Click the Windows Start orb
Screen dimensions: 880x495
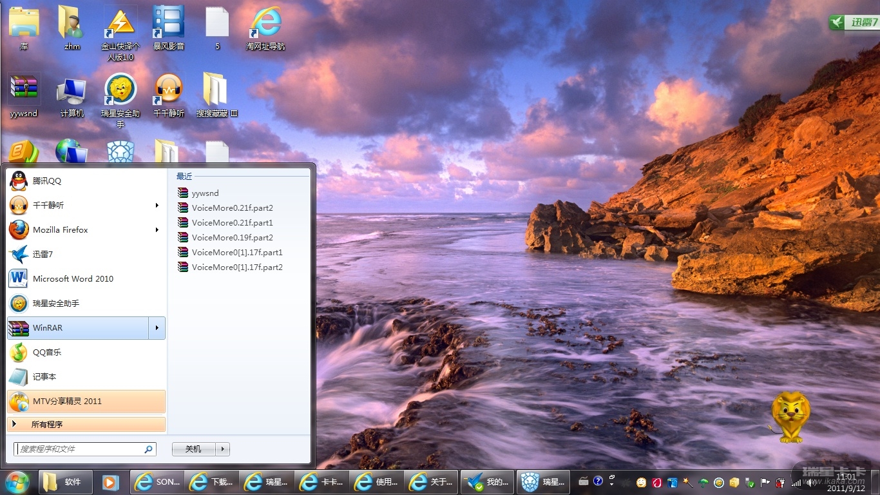(x=17, y=481)
